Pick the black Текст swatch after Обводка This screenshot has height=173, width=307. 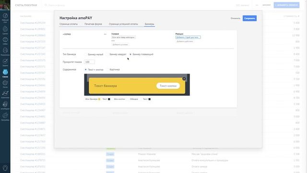[149, 99]
